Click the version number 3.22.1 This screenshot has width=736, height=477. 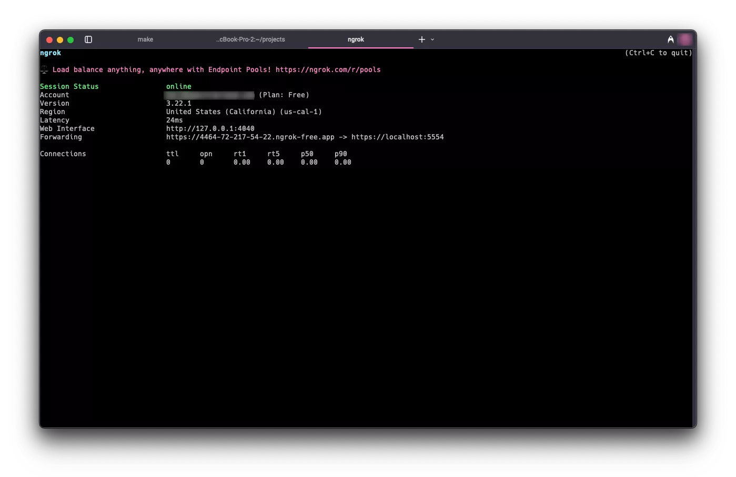click(178, 103)
